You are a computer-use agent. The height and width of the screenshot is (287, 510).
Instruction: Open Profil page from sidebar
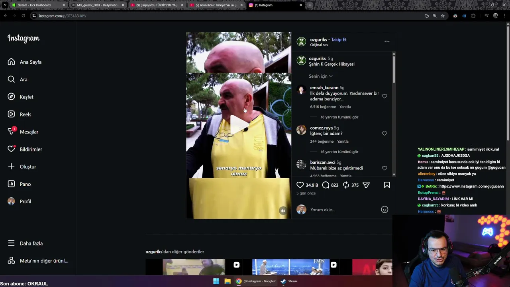[x=20, y=201]
